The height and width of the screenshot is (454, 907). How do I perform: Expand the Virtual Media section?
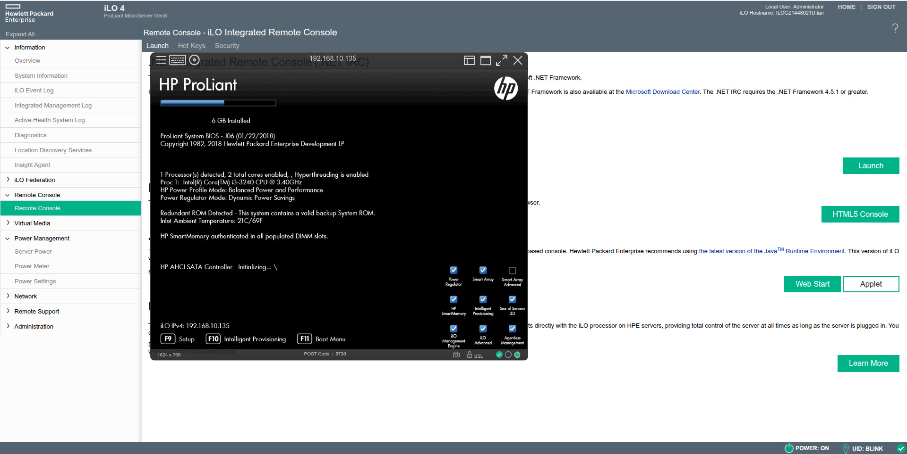pos(8,223)
